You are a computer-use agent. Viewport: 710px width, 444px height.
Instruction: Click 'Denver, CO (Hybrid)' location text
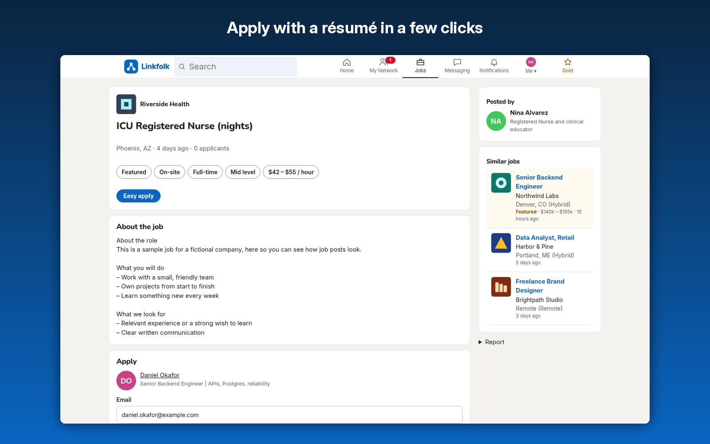point(543,205)
